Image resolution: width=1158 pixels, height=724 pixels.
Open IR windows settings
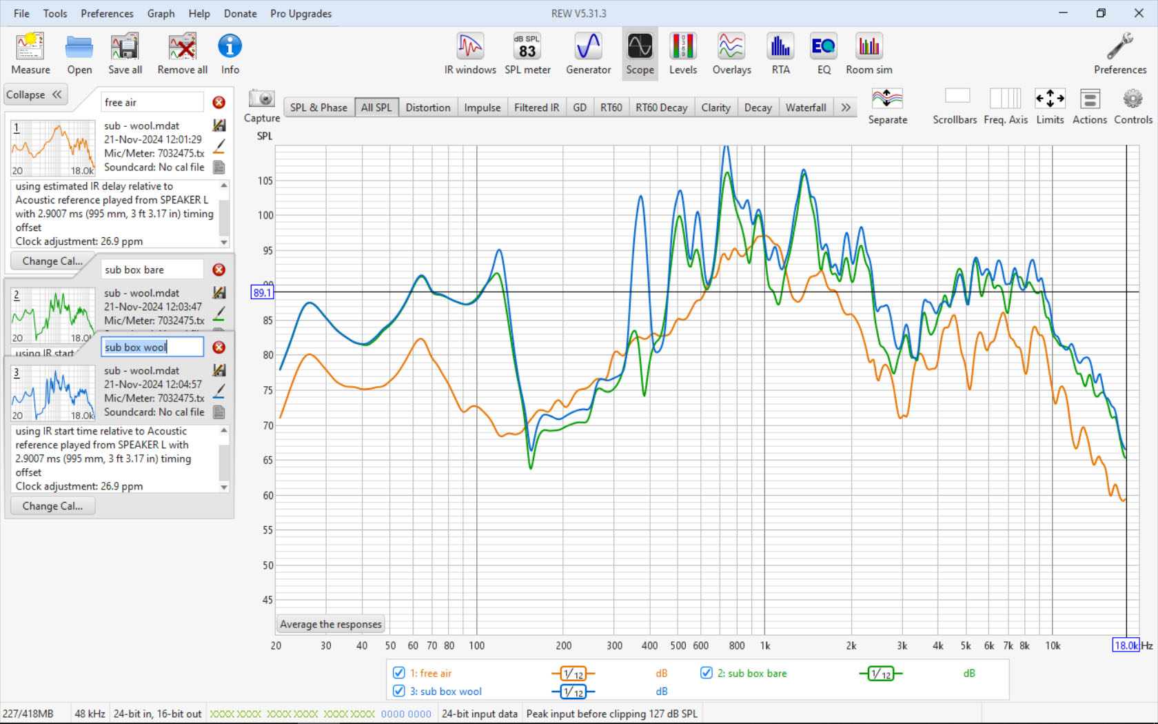[x=470, y=54]
